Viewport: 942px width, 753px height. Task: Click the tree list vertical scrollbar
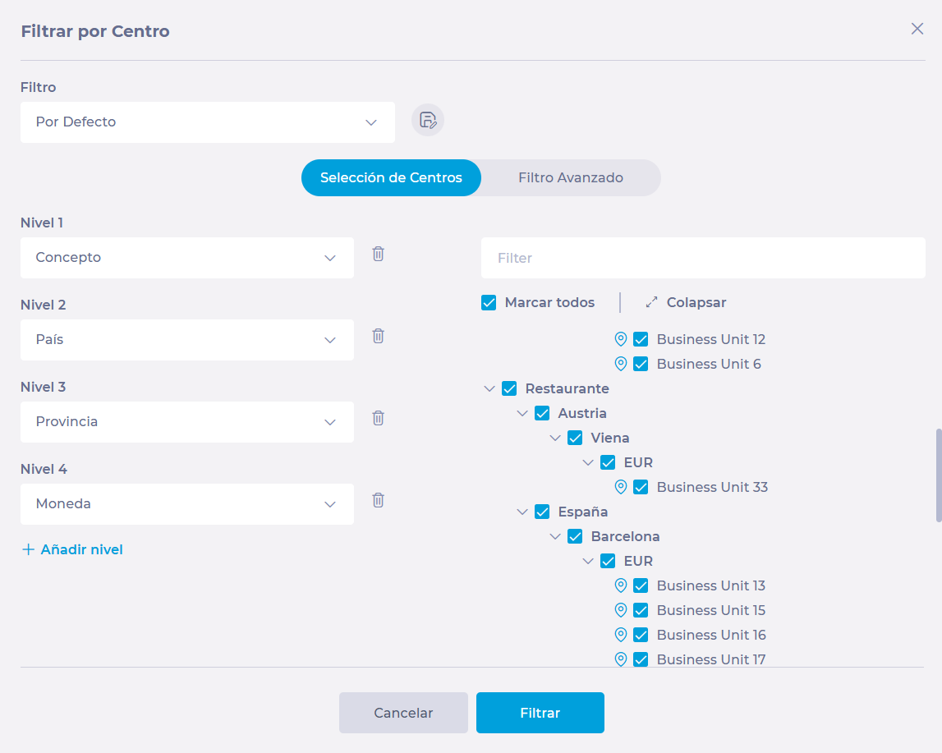pyautogui.click(x=939, y=475)
